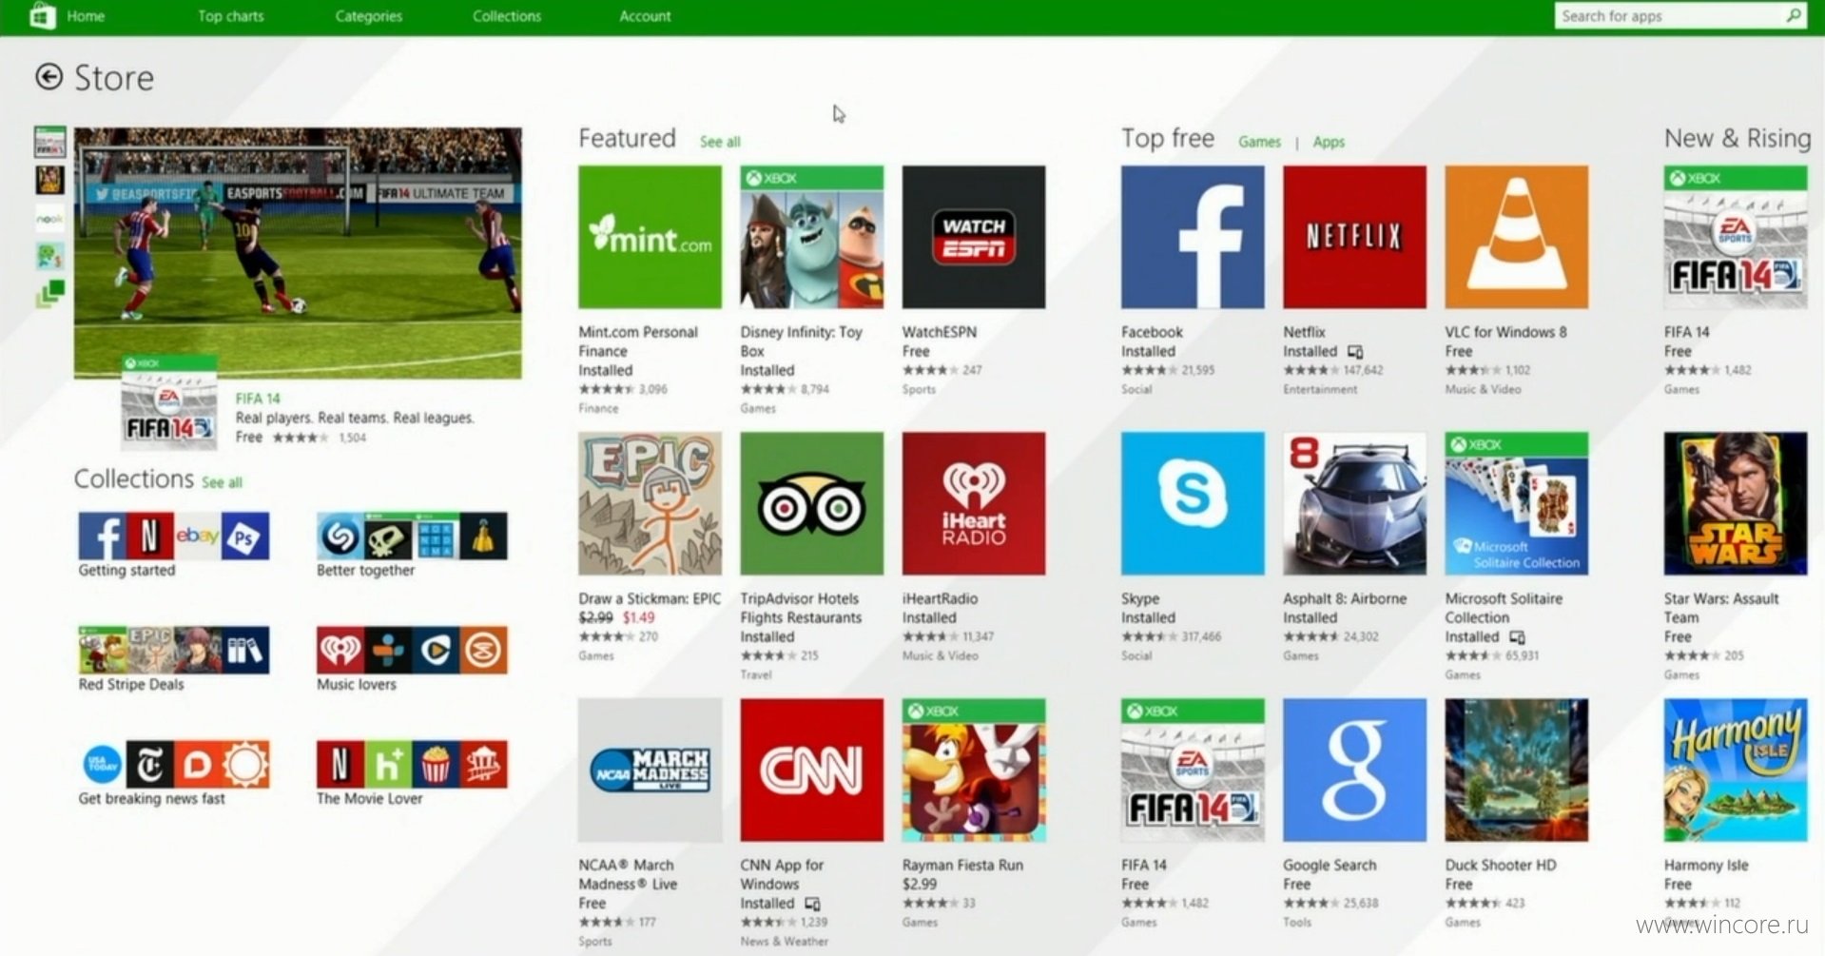Open the Categories menu
Screen dimensions: 1825x956
point(369,16)
